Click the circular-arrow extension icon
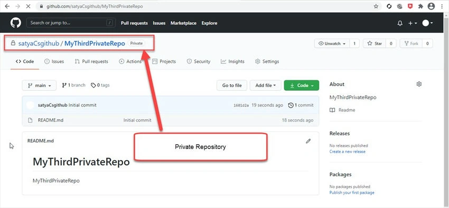The height and width of the screenshot is (208, 449). 389,6
